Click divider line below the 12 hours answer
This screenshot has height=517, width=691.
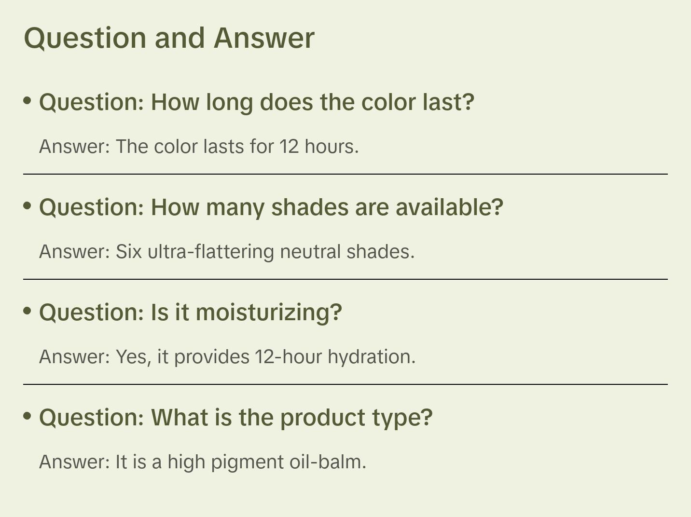point(345,174)
